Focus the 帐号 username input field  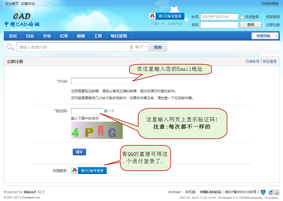[219, 17]
